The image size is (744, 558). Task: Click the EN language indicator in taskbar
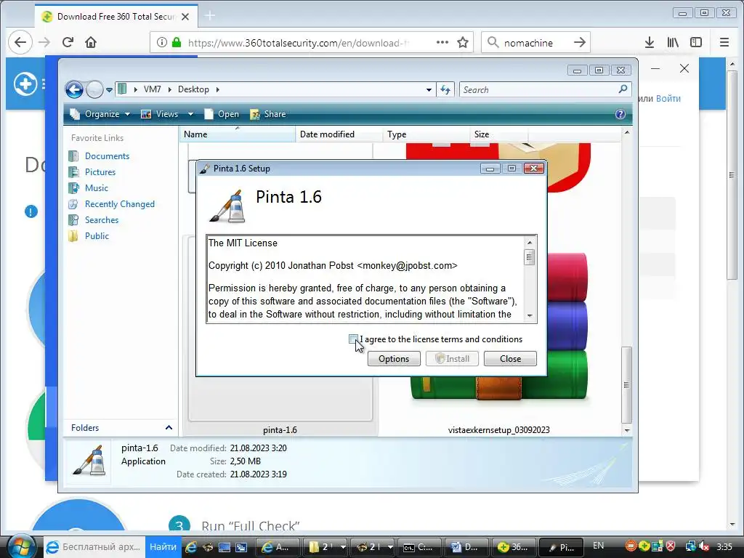(599, 546)
